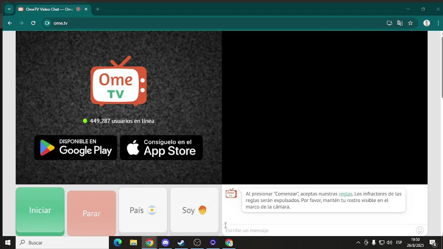The height and width of the screenshot is (249, 443).
Task: Click the 449.287 usuarios en línea text
Action: 122,121
